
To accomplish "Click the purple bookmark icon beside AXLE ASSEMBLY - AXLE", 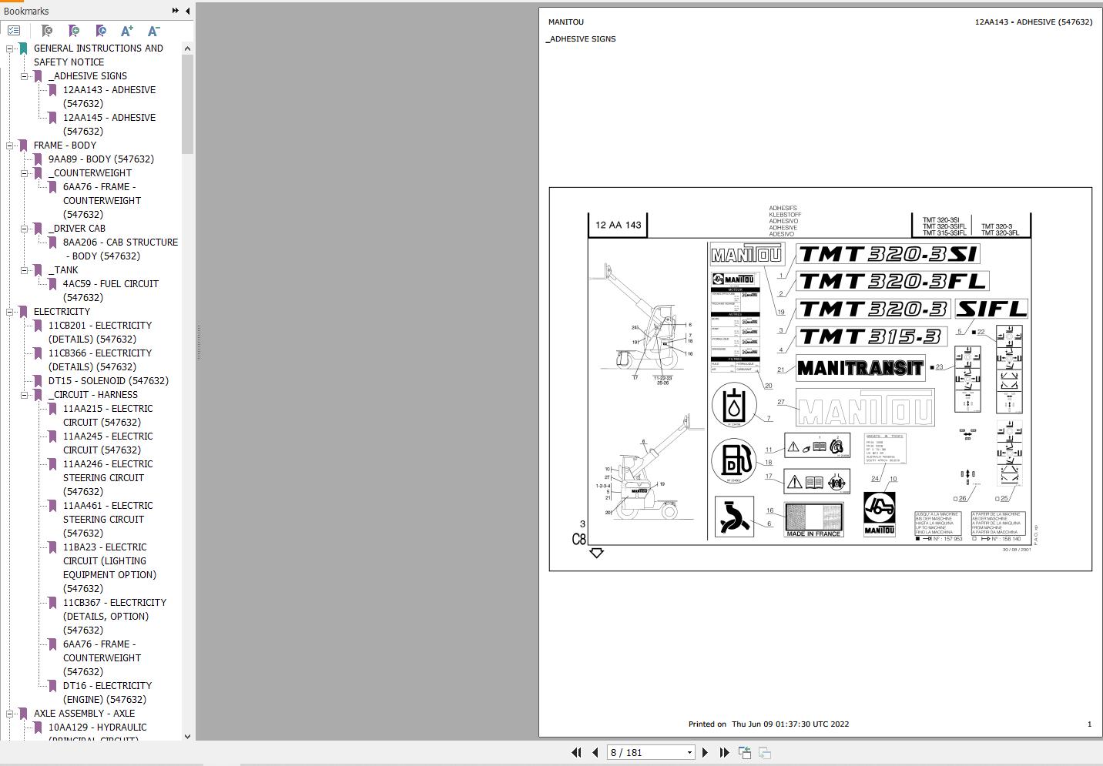I will click(x=23, y=714).
